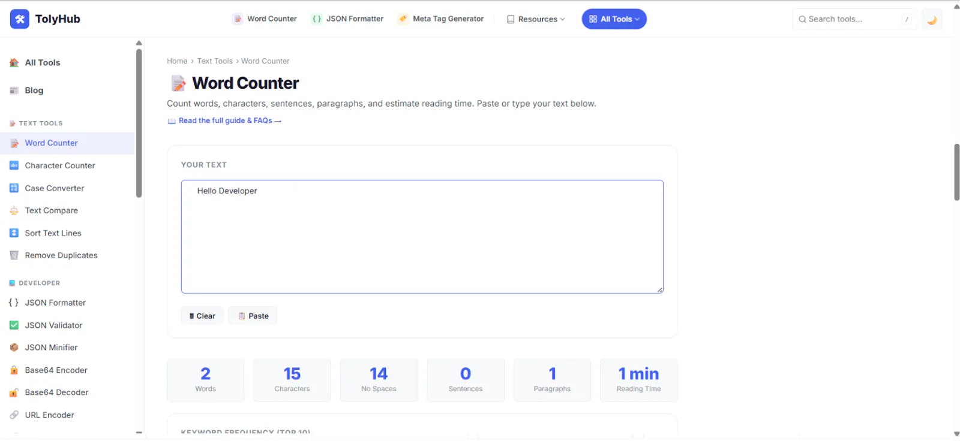Click the JSON Formatter braces icon in sidebar

click(x=14, y=303)
